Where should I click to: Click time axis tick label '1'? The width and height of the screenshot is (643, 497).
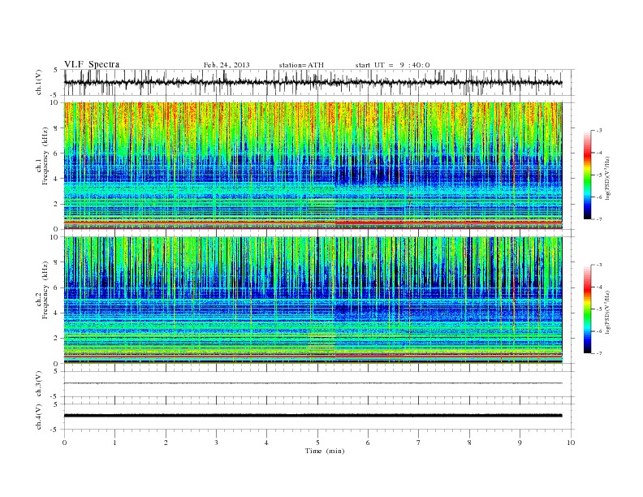114,443
